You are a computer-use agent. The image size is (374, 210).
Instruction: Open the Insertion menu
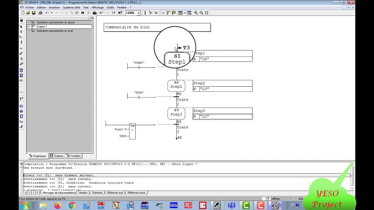pyautogui.click(x=54, y=8)
